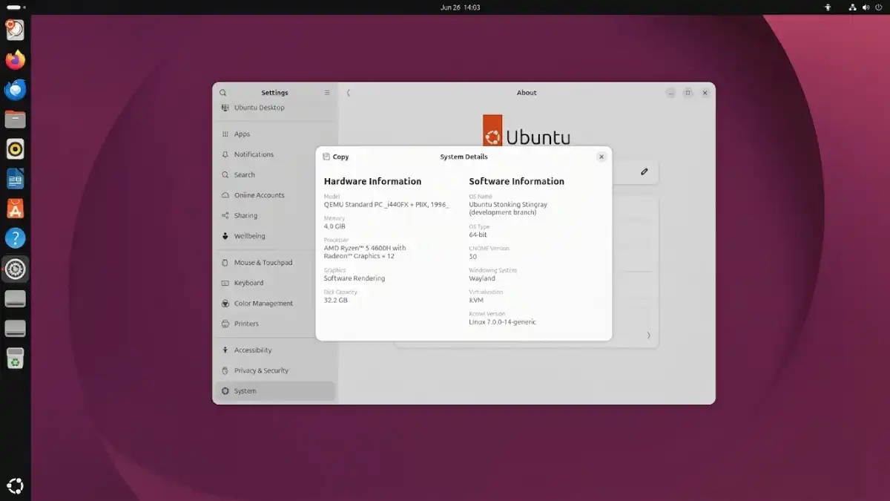Click the Software Rendering graphics value
This screenshot has height=501, width=890.
(x=355, y=278)
